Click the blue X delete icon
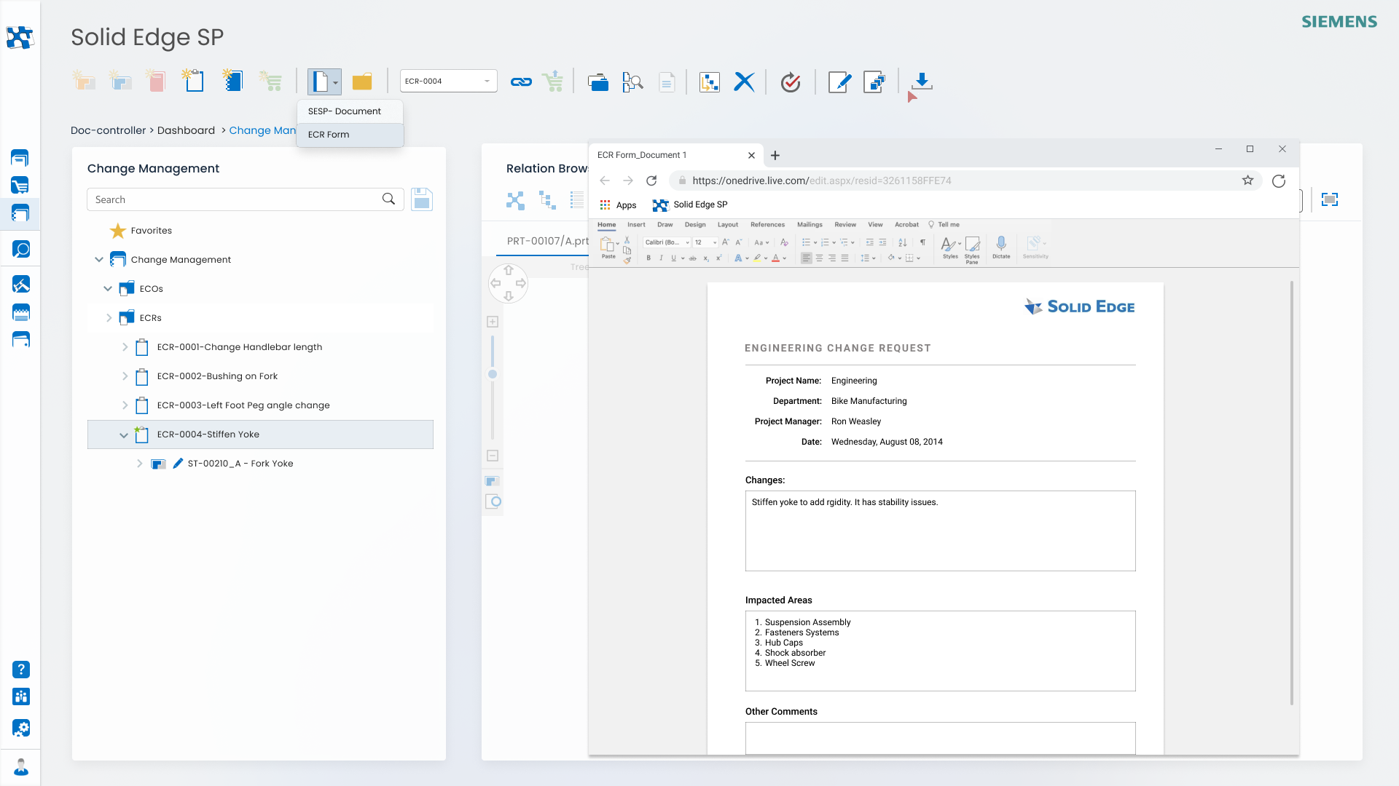 (x=744, y=82)
